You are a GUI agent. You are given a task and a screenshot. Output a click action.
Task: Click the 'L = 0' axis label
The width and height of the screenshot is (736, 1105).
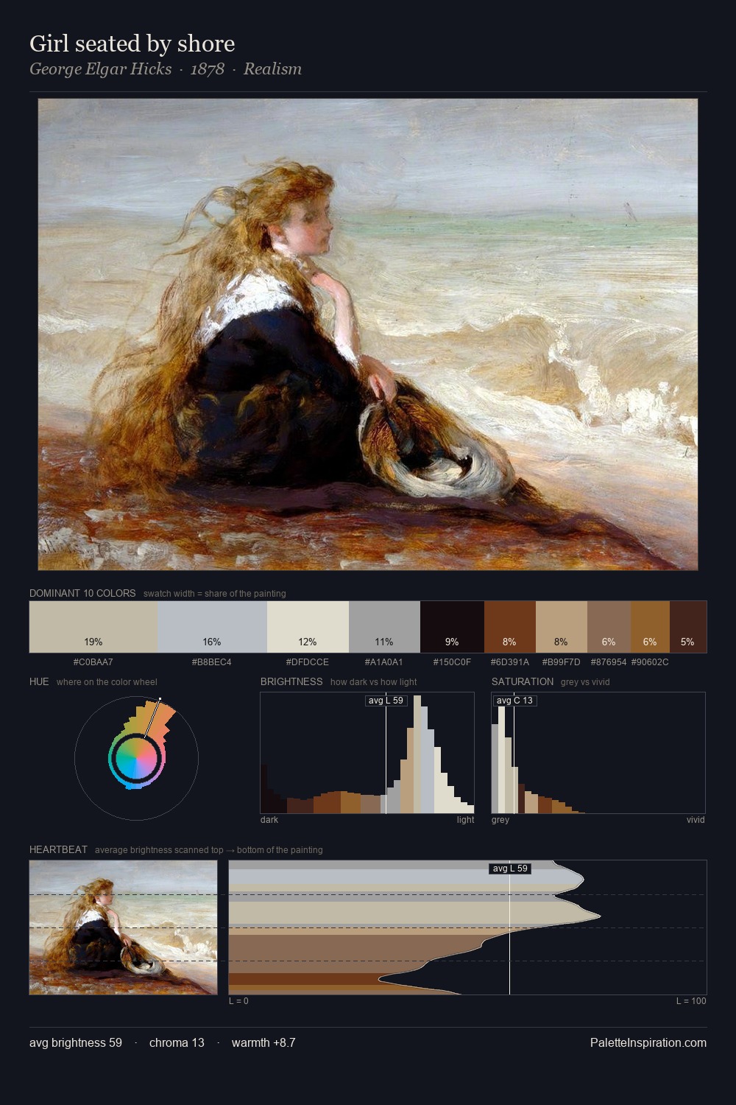[238, 1001]
